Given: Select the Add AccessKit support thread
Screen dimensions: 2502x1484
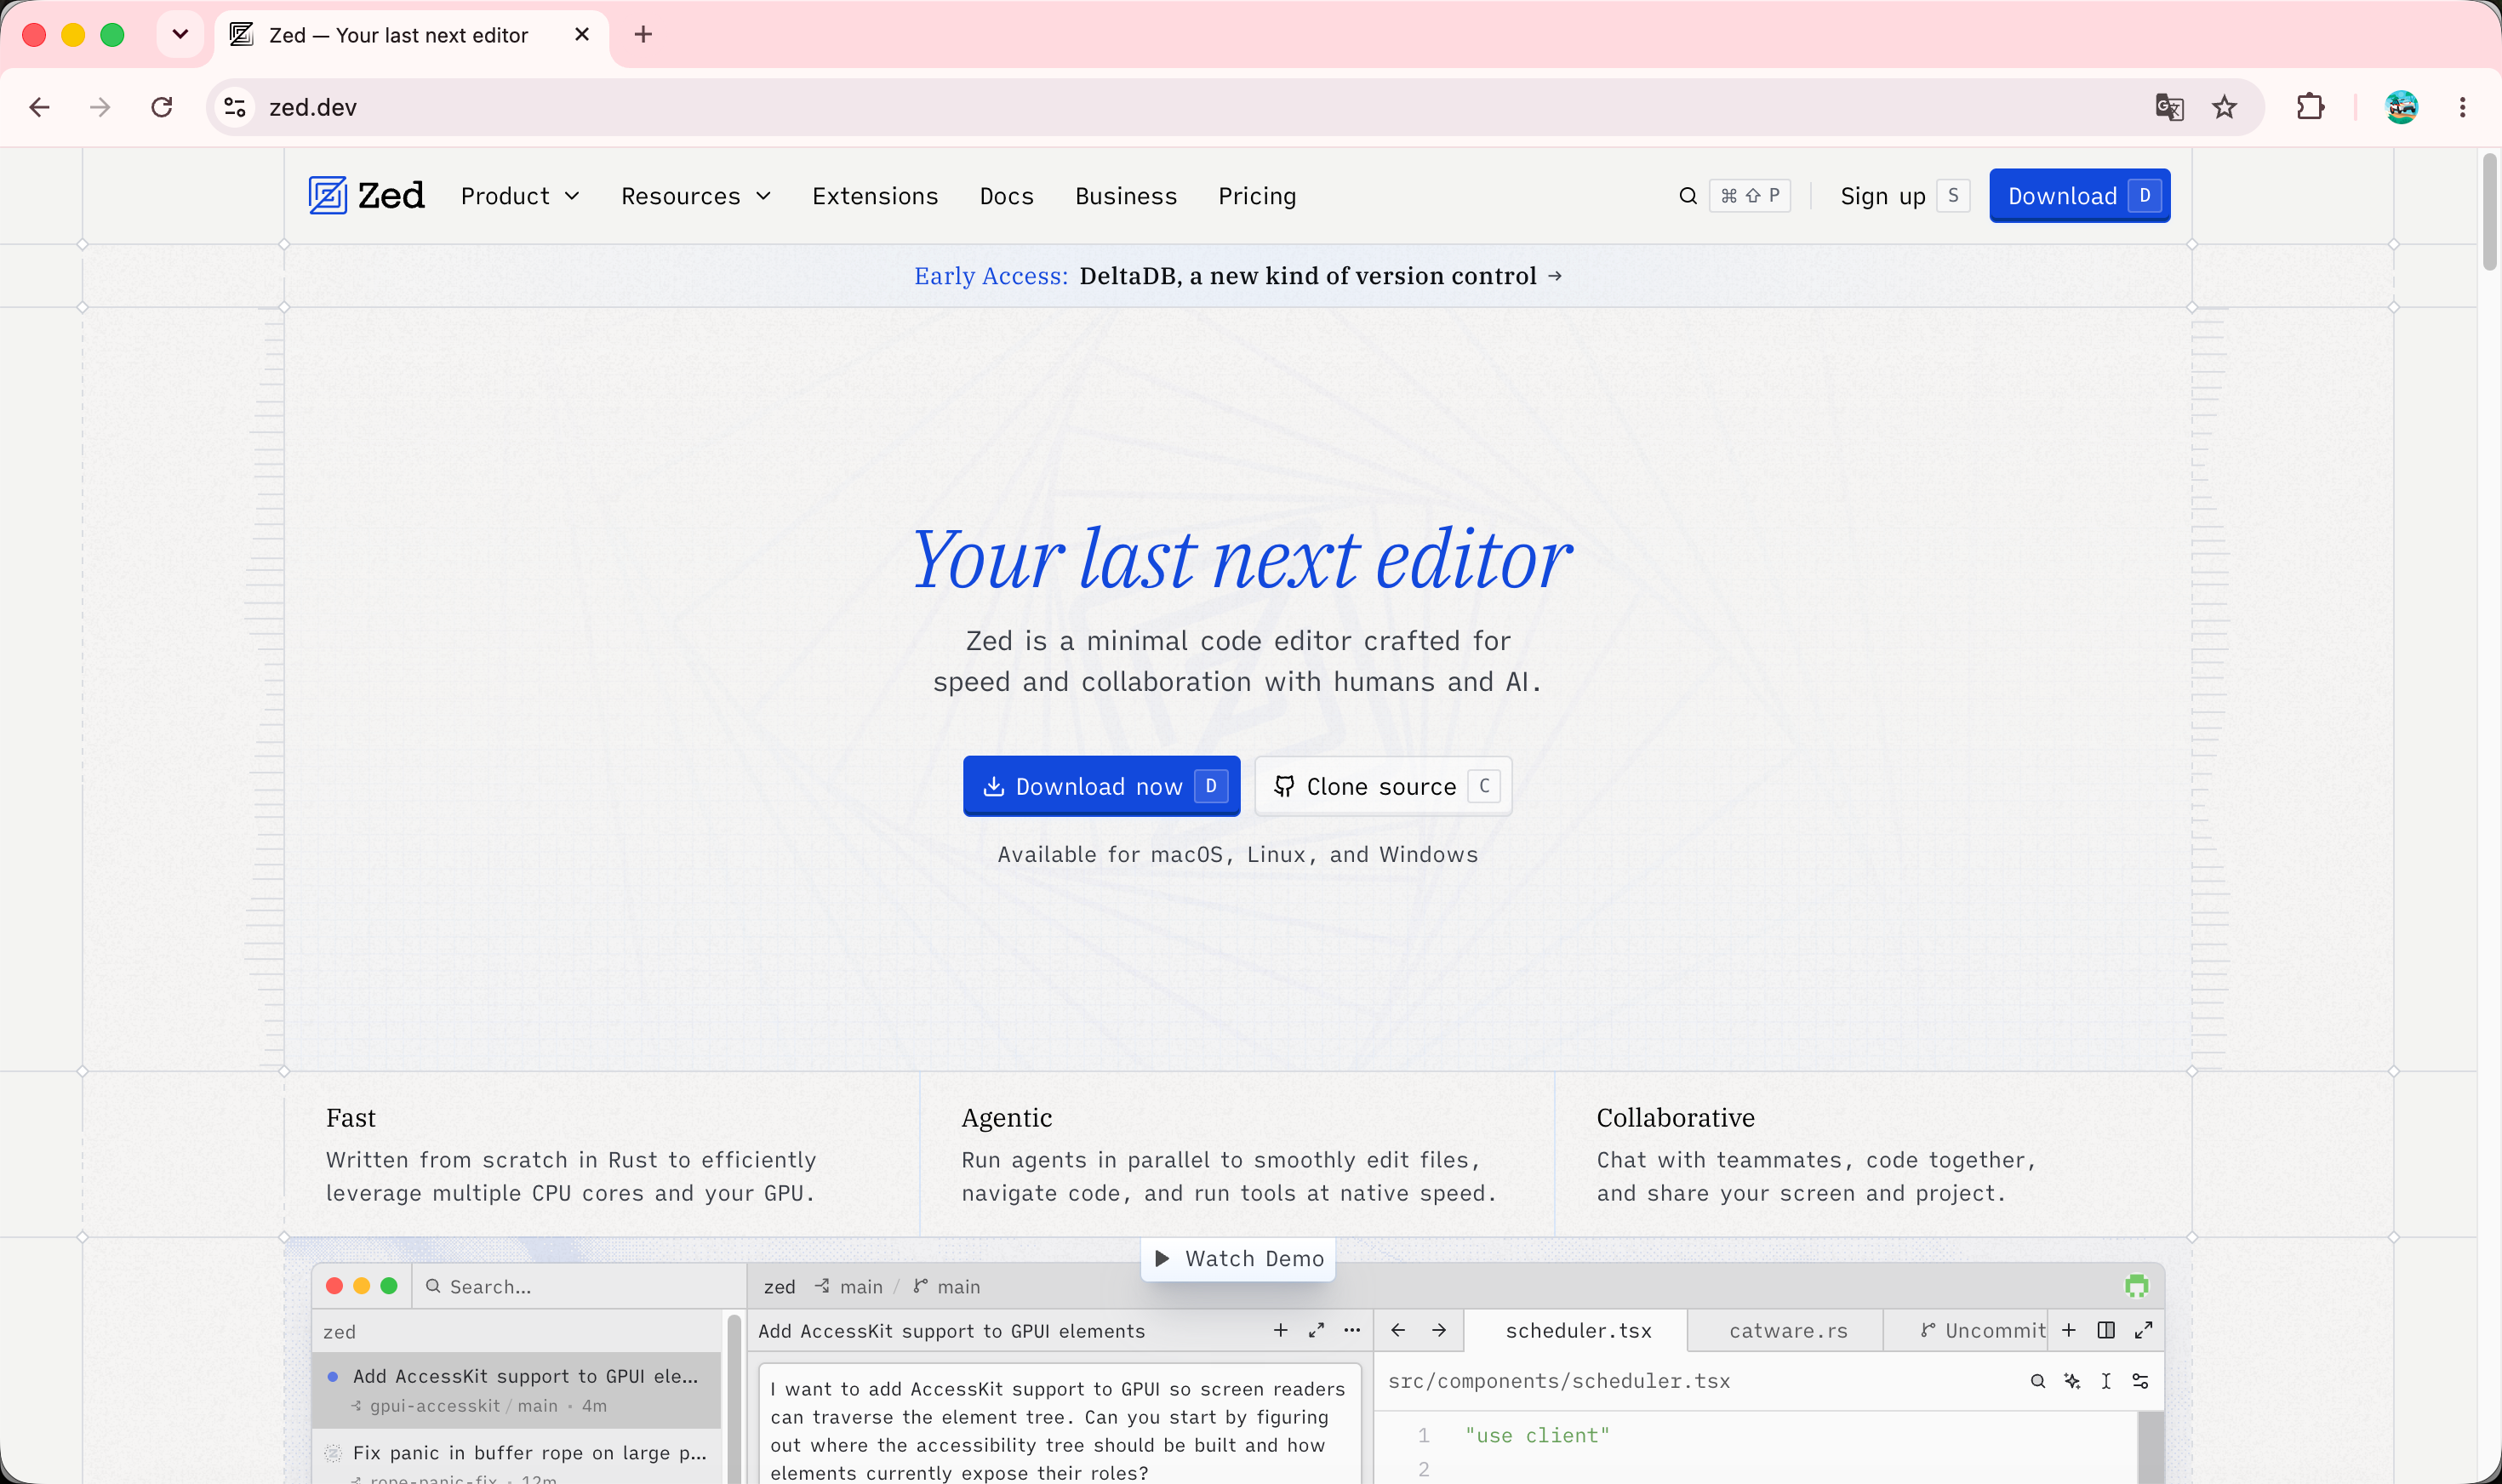Looking at the screenshot, I should tap(516, 1390).
